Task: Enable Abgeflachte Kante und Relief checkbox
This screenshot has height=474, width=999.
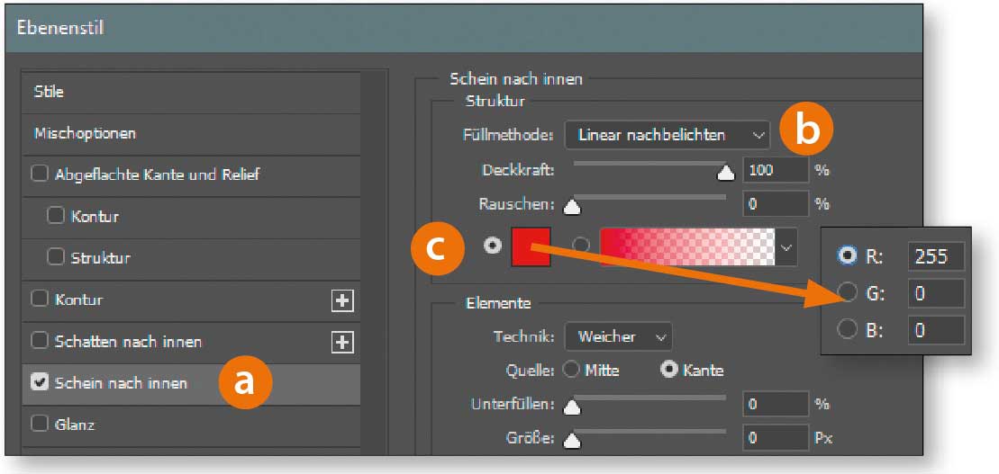Action: (x=40, y=174)
